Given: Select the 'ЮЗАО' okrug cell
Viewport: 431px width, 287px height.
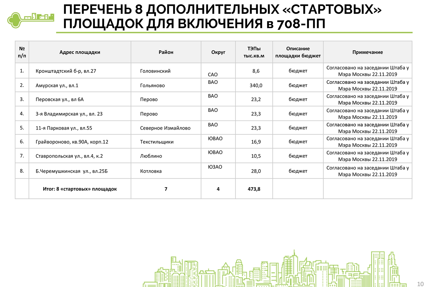Looking at the screenshot, I should pyautogui.click(x=215, y=167).
